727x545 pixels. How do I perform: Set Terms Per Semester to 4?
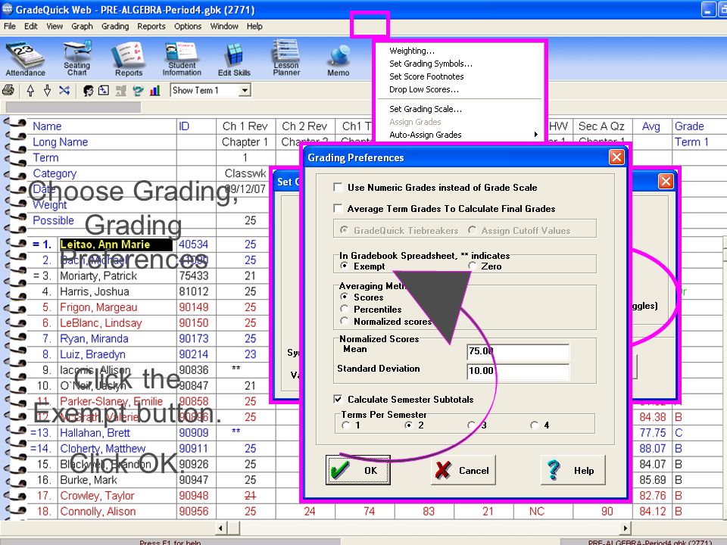[x=534, y=425]
